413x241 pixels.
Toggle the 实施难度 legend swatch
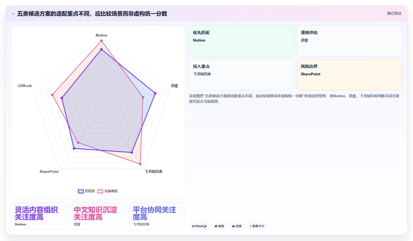pos(100,191)
